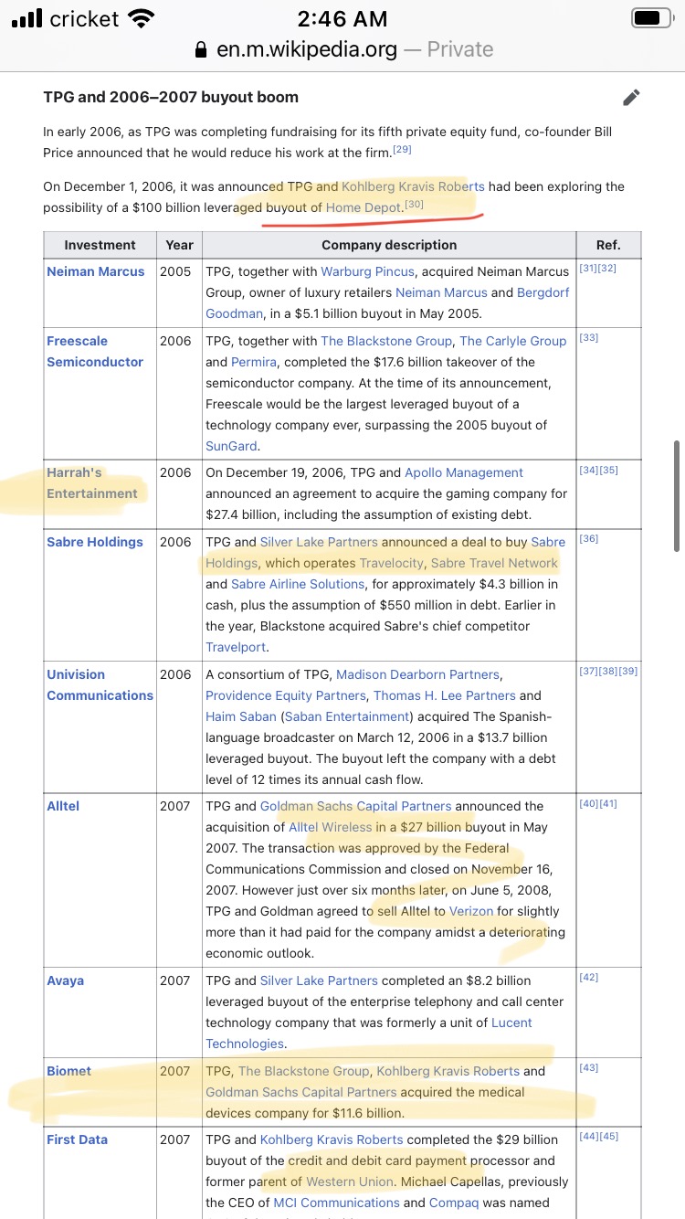Viewport: 685px width, 1219px height.
Task: Open Kohlberg Kravis Roberts link in Biomet row
Action: click(x=448, y=1071)
